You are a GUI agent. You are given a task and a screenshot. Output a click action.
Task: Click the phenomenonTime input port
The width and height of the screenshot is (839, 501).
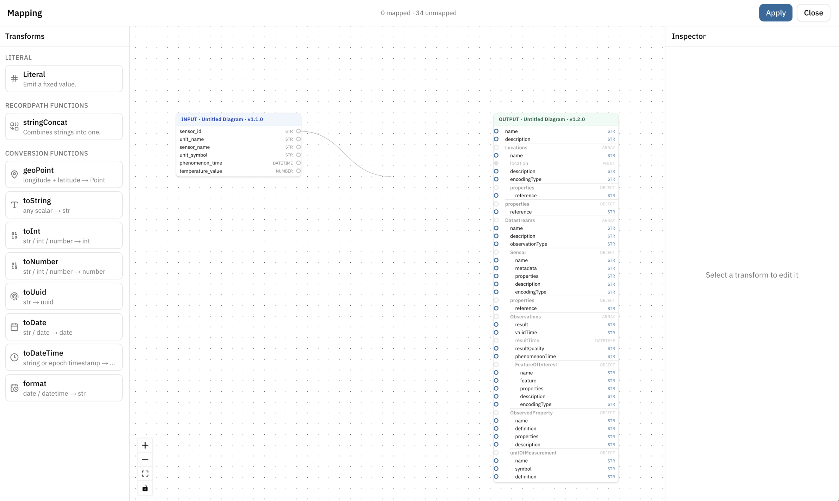click(x=496, y=357)
